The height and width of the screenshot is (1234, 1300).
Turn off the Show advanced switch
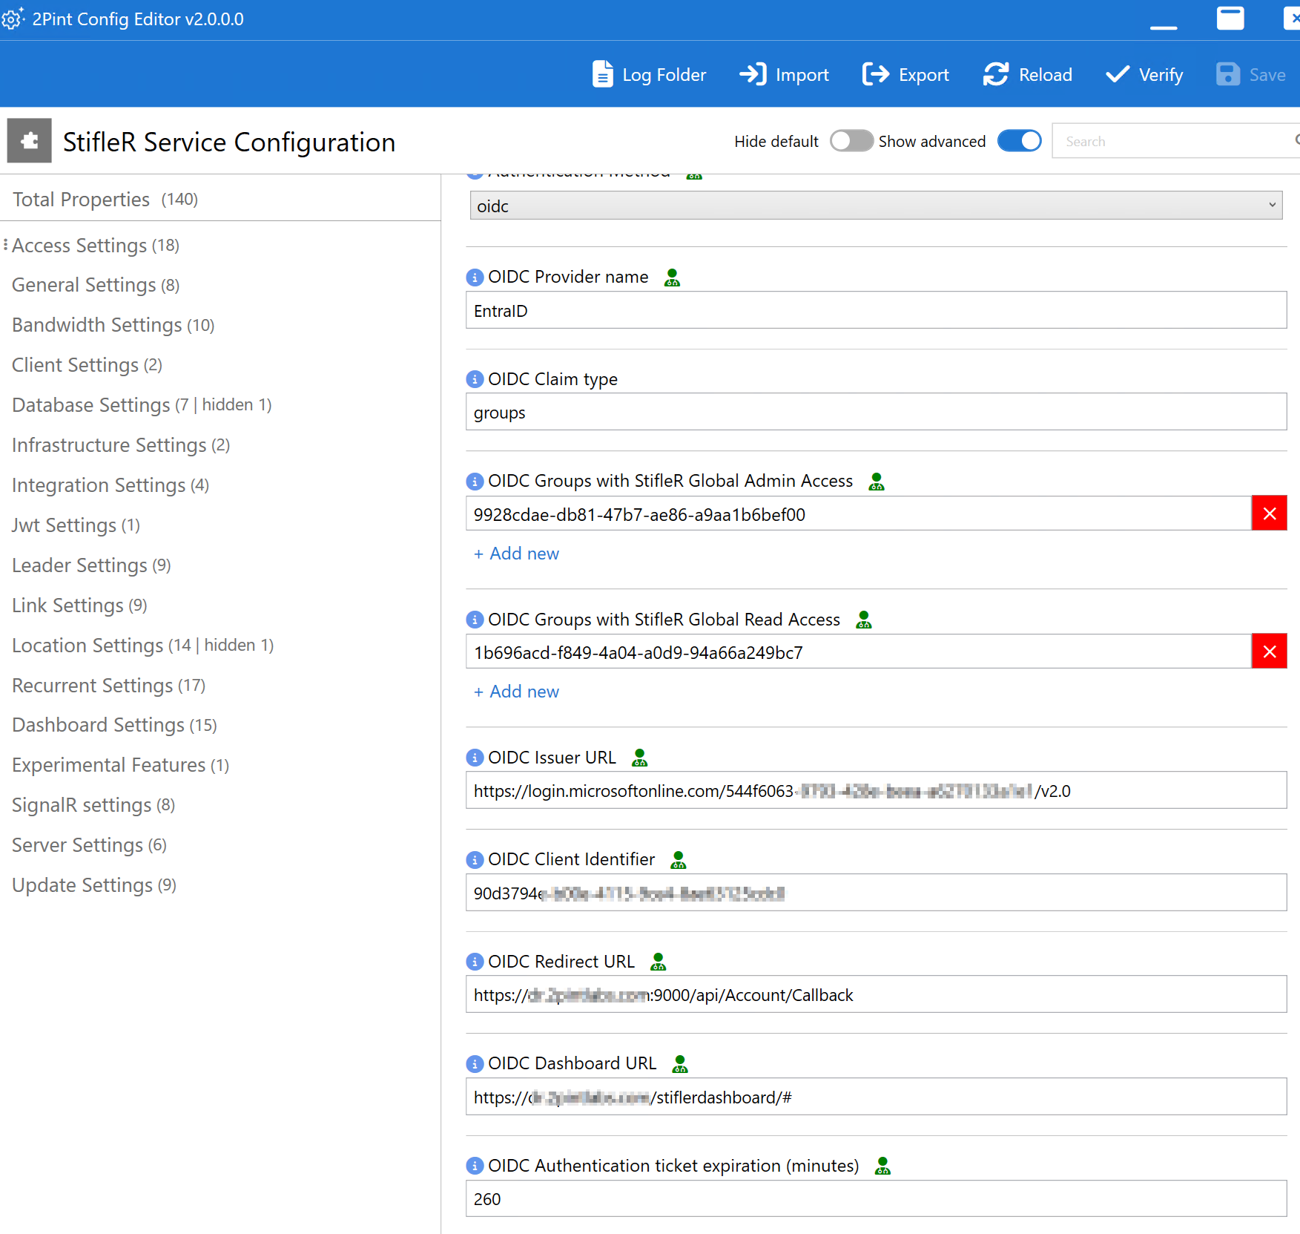tap(1020, 141)
